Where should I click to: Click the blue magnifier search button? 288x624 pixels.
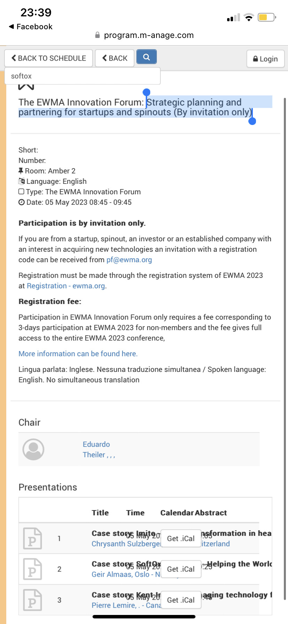tap(146, 57)
